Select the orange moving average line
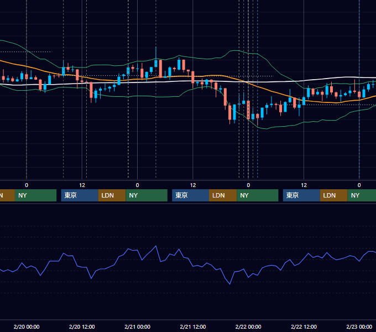Viewport: 376px width, 332px height. point(271,91)
